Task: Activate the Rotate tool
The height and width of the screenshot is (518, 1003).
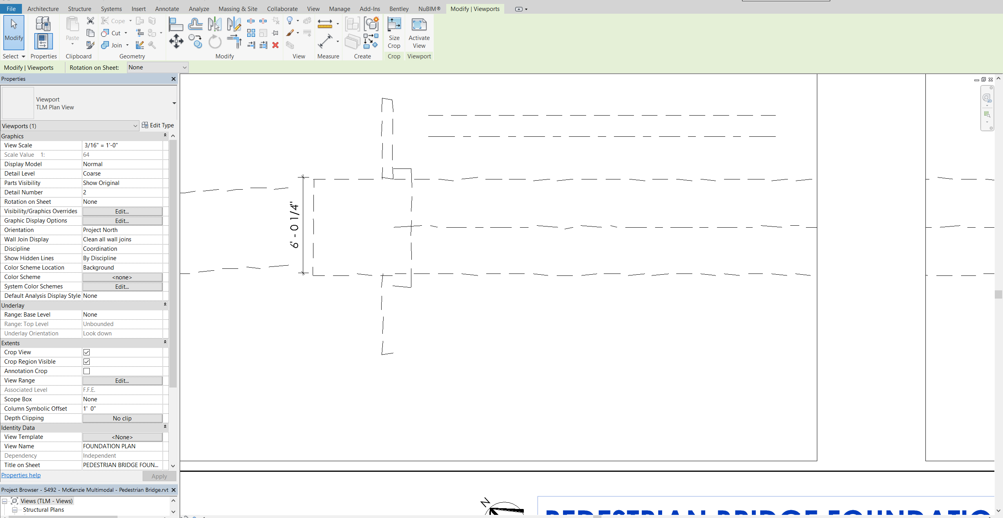Action: point(214,41)
